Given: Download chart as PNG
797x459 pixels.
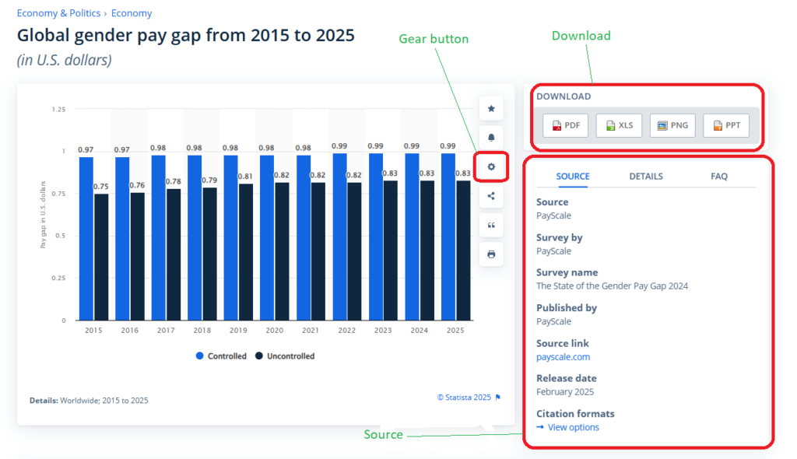Looking at the screenshot, I should pyautogui.click(x=672, y=125).
